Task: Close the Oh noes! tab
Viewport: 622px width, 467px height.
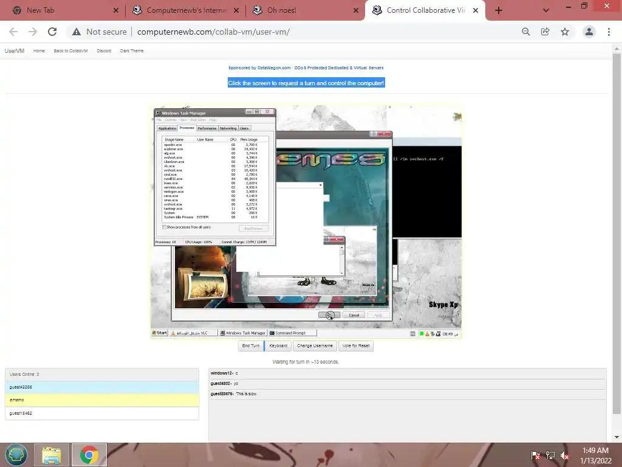Action: coord(356,11)
